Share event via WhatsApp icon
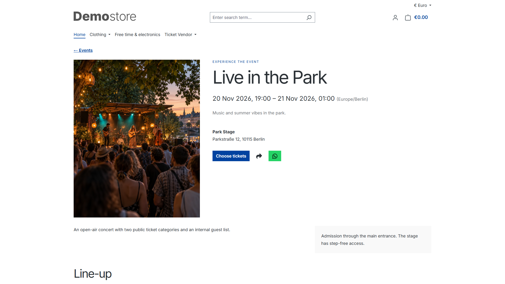Viewport: 505px width, 284px height. pos(275,156)
